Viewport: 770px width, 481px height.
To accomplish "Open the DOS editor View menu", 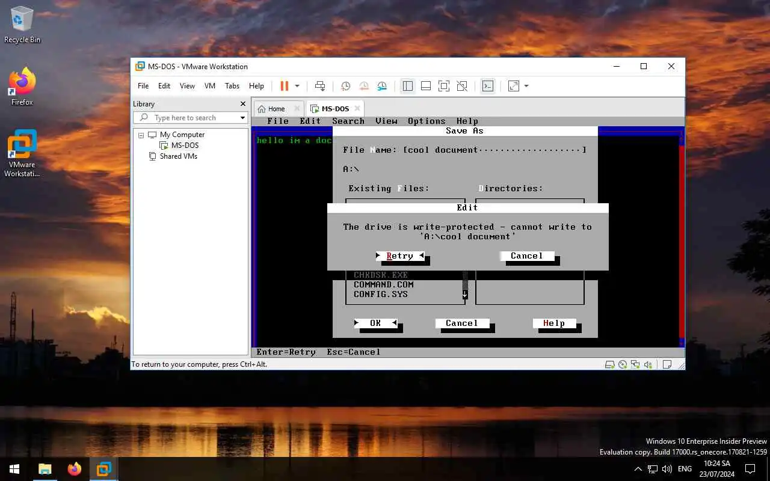I will click(386, 121).
